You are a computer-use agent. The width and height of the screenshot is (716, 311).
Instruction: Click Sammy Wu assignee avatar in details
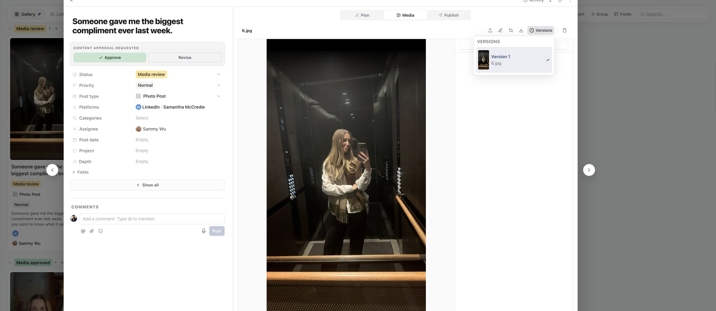point(139,129)
